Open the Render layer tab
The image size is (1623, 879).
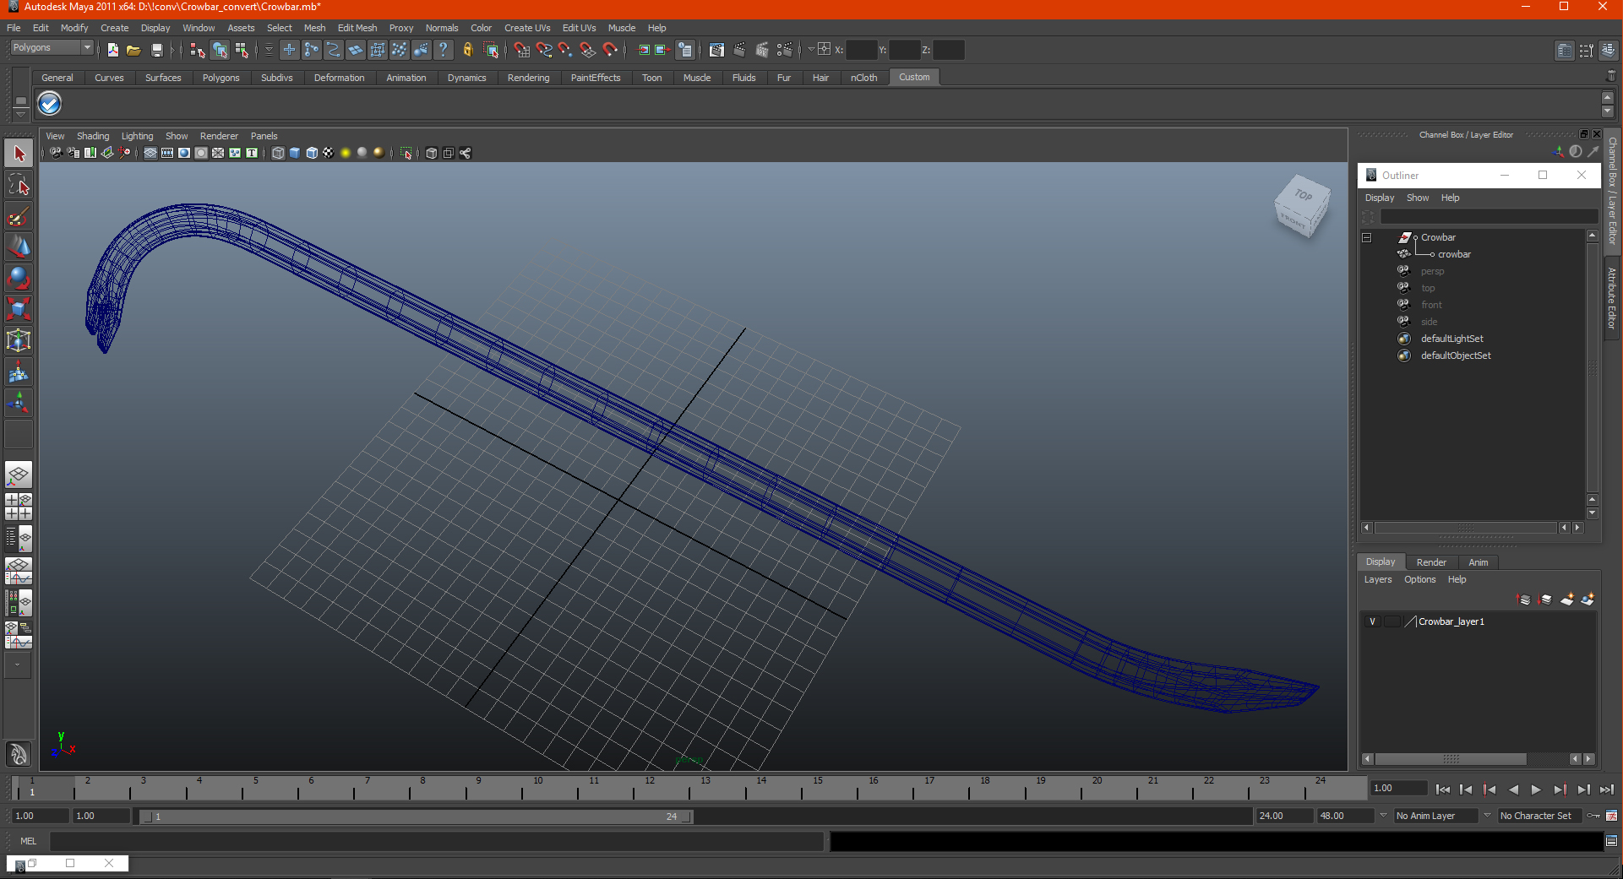[1431, 562]
